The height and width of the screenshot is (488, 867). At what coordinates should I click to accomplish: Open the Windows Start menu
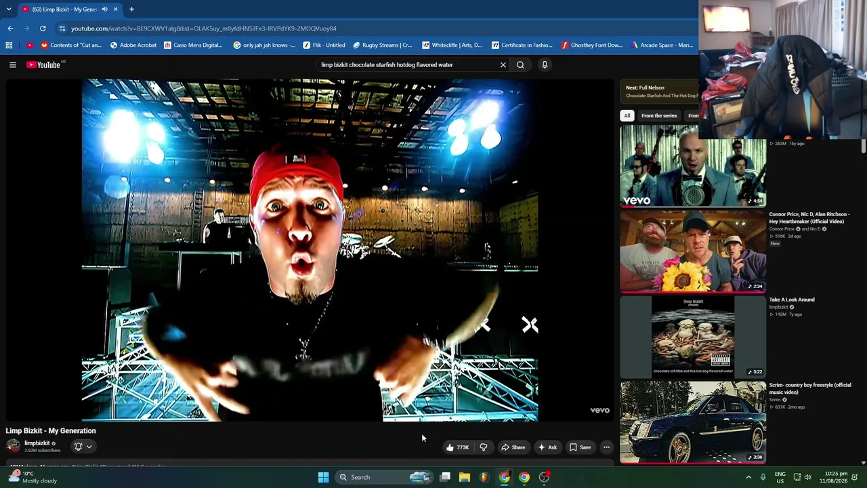click(323, 477)
